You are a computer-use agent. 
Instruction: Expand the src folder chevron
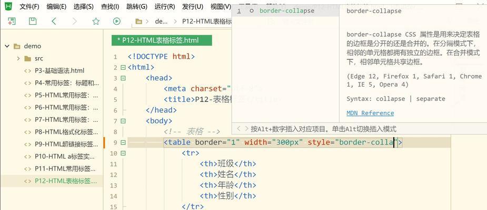pyautogui.click(x=18, y=59)
